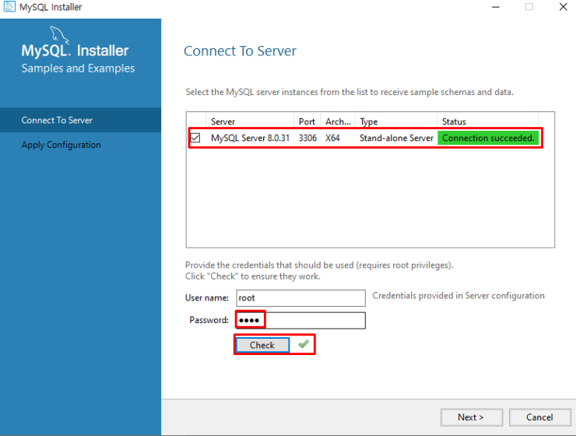Minimize the MySQL Installer window
This screenshot has width=576, height=436.
click(496, 7)
